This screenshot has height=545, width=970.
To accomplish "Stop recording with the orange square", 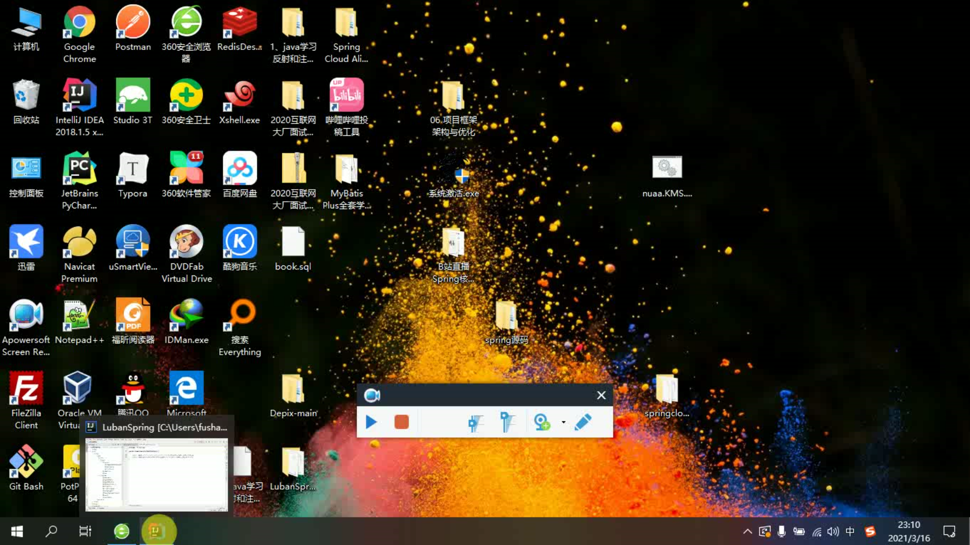I will 402,422.
